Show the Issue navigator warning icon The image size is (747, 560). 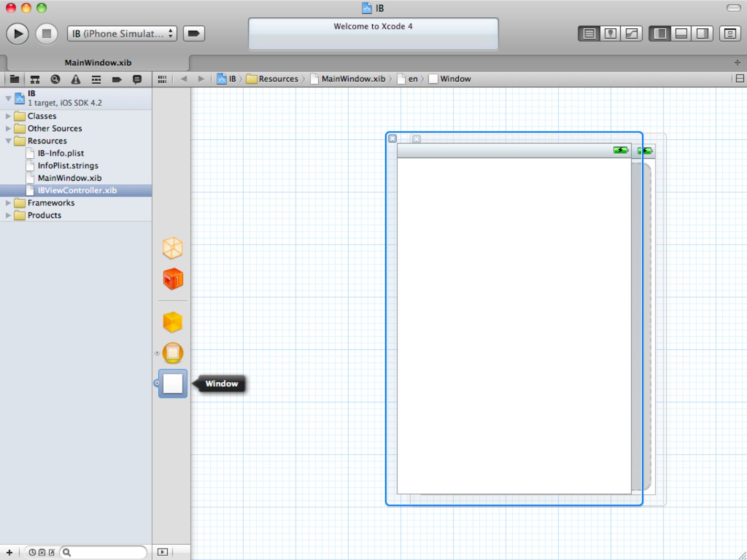75,79
